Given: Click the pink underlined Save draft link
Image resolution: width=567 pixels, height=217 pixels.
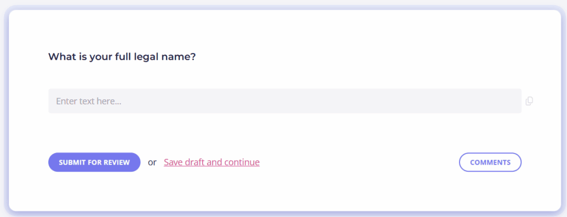Looking at the screenshot, I should [x=212, y=162].
